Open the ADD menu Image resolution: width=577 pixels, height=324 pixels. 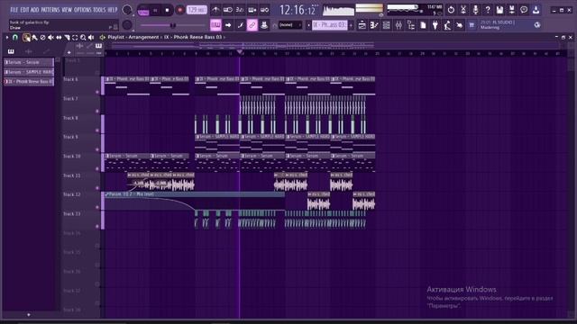pos(35,10)
